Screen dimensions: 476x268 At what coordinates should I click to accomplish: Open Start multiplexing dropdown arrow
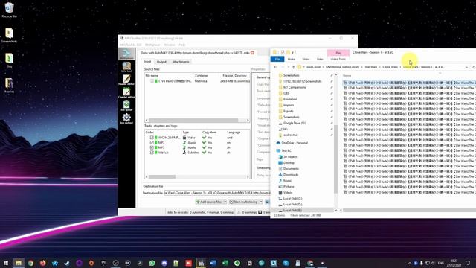[x=261, y=202]
